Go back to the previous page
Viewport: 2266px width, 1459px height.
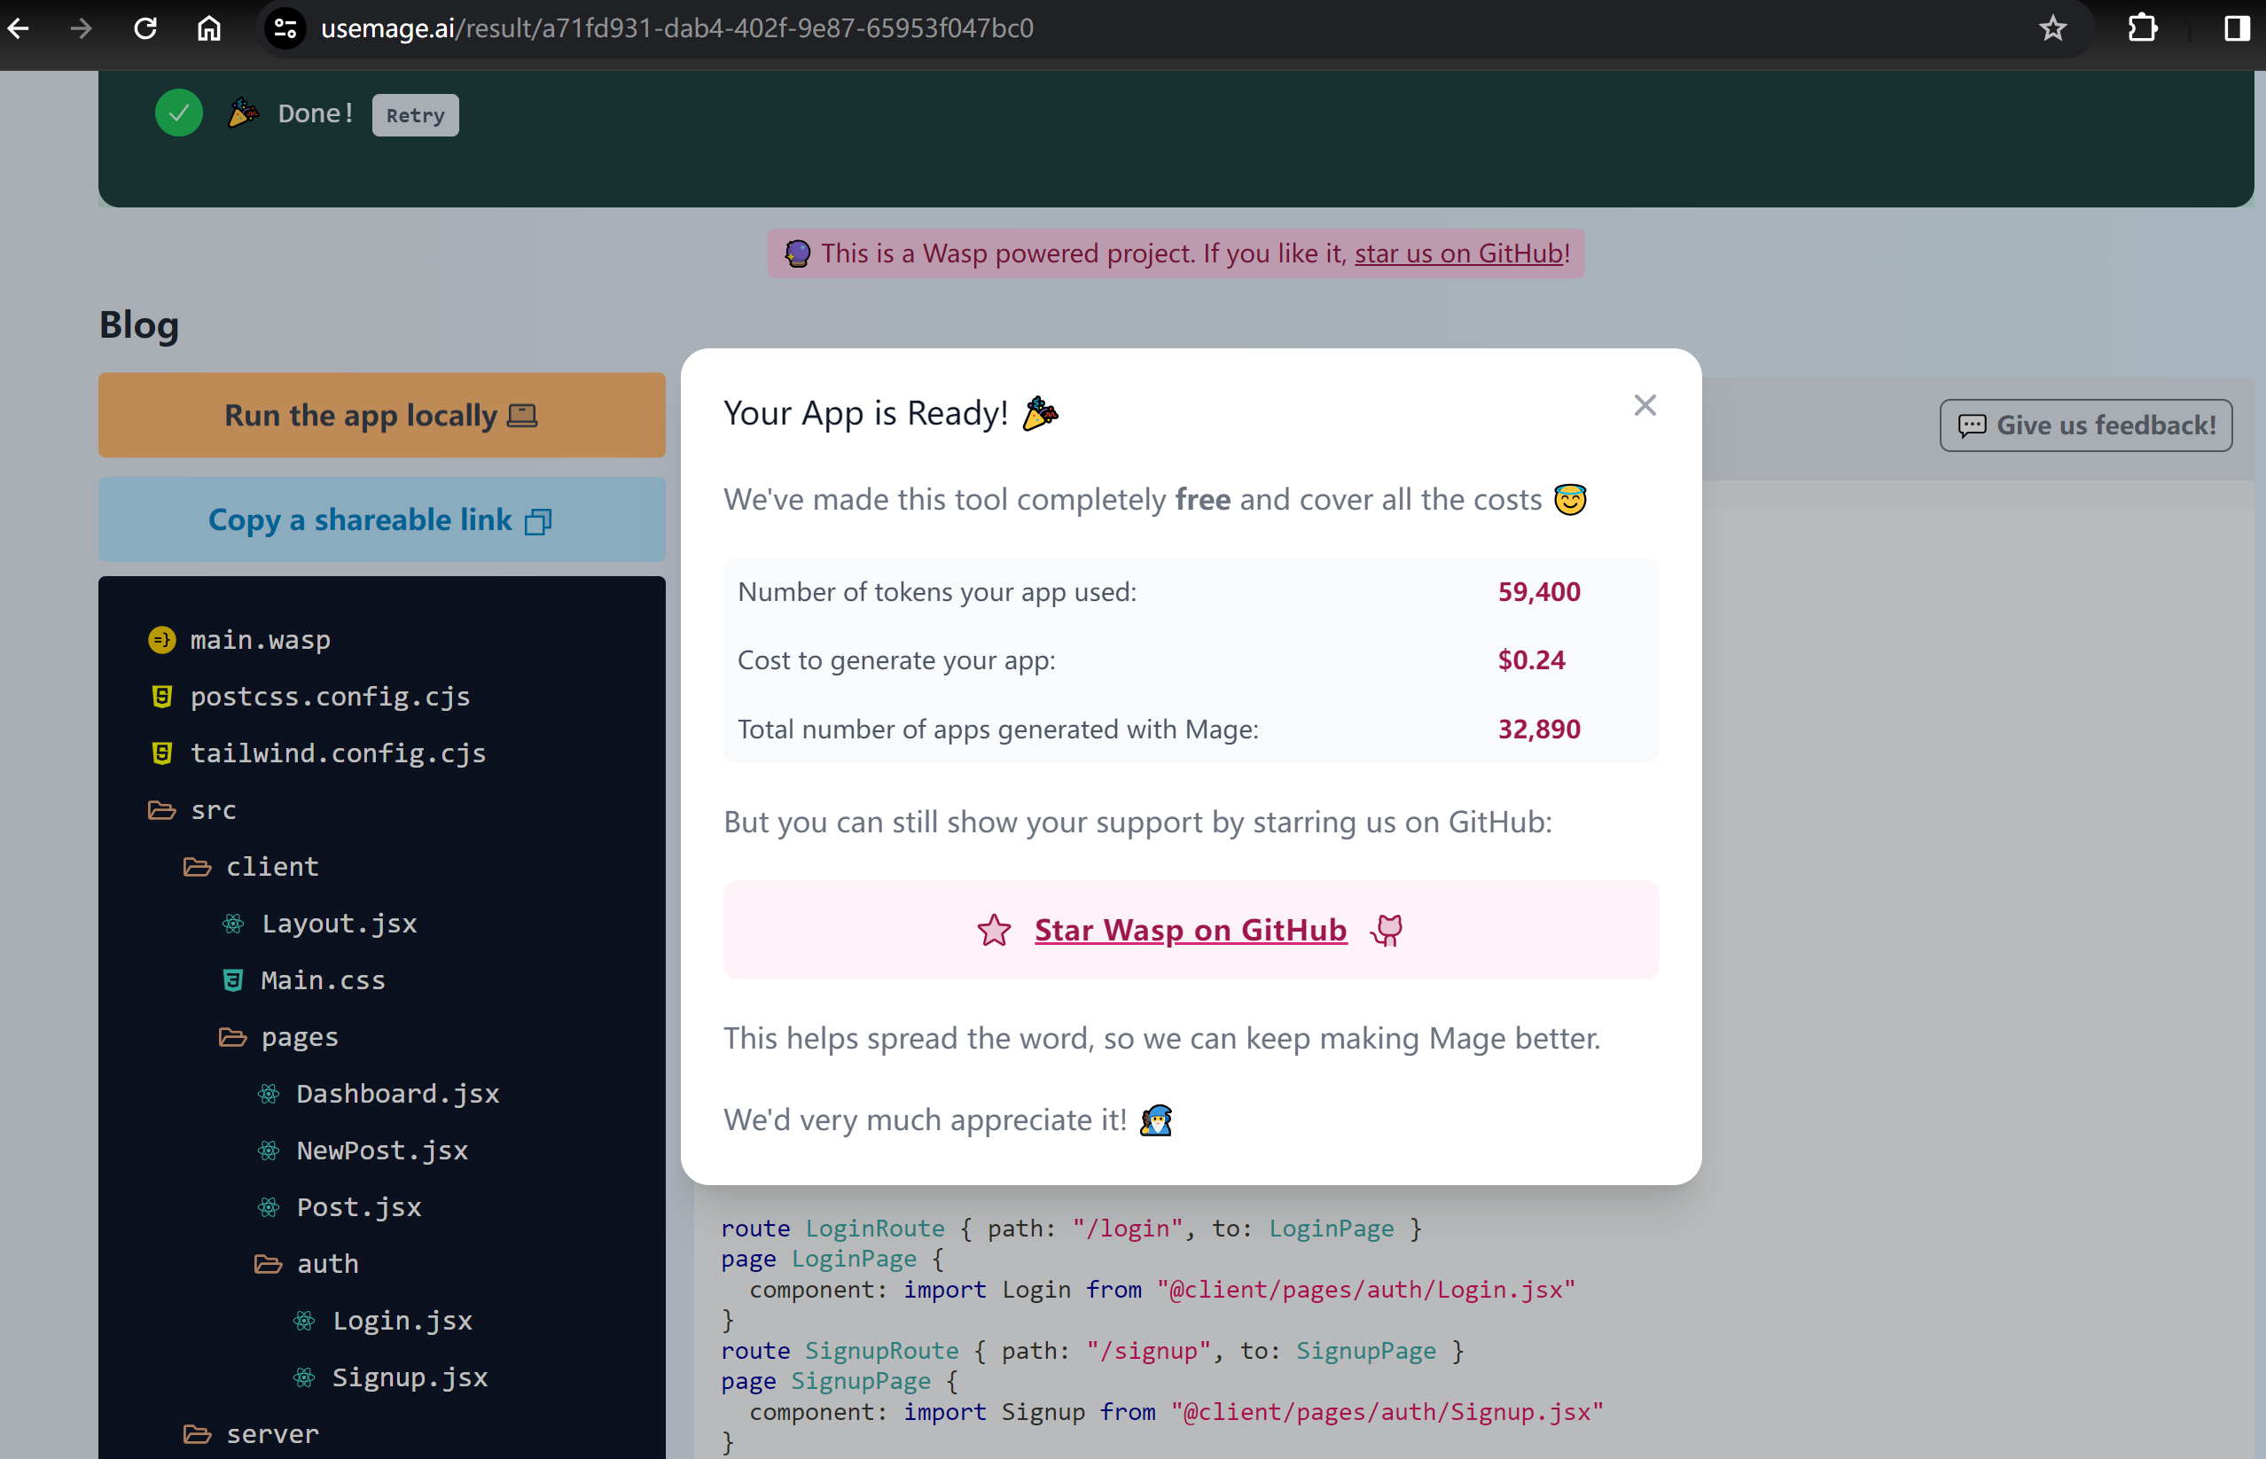coord(19,28)
